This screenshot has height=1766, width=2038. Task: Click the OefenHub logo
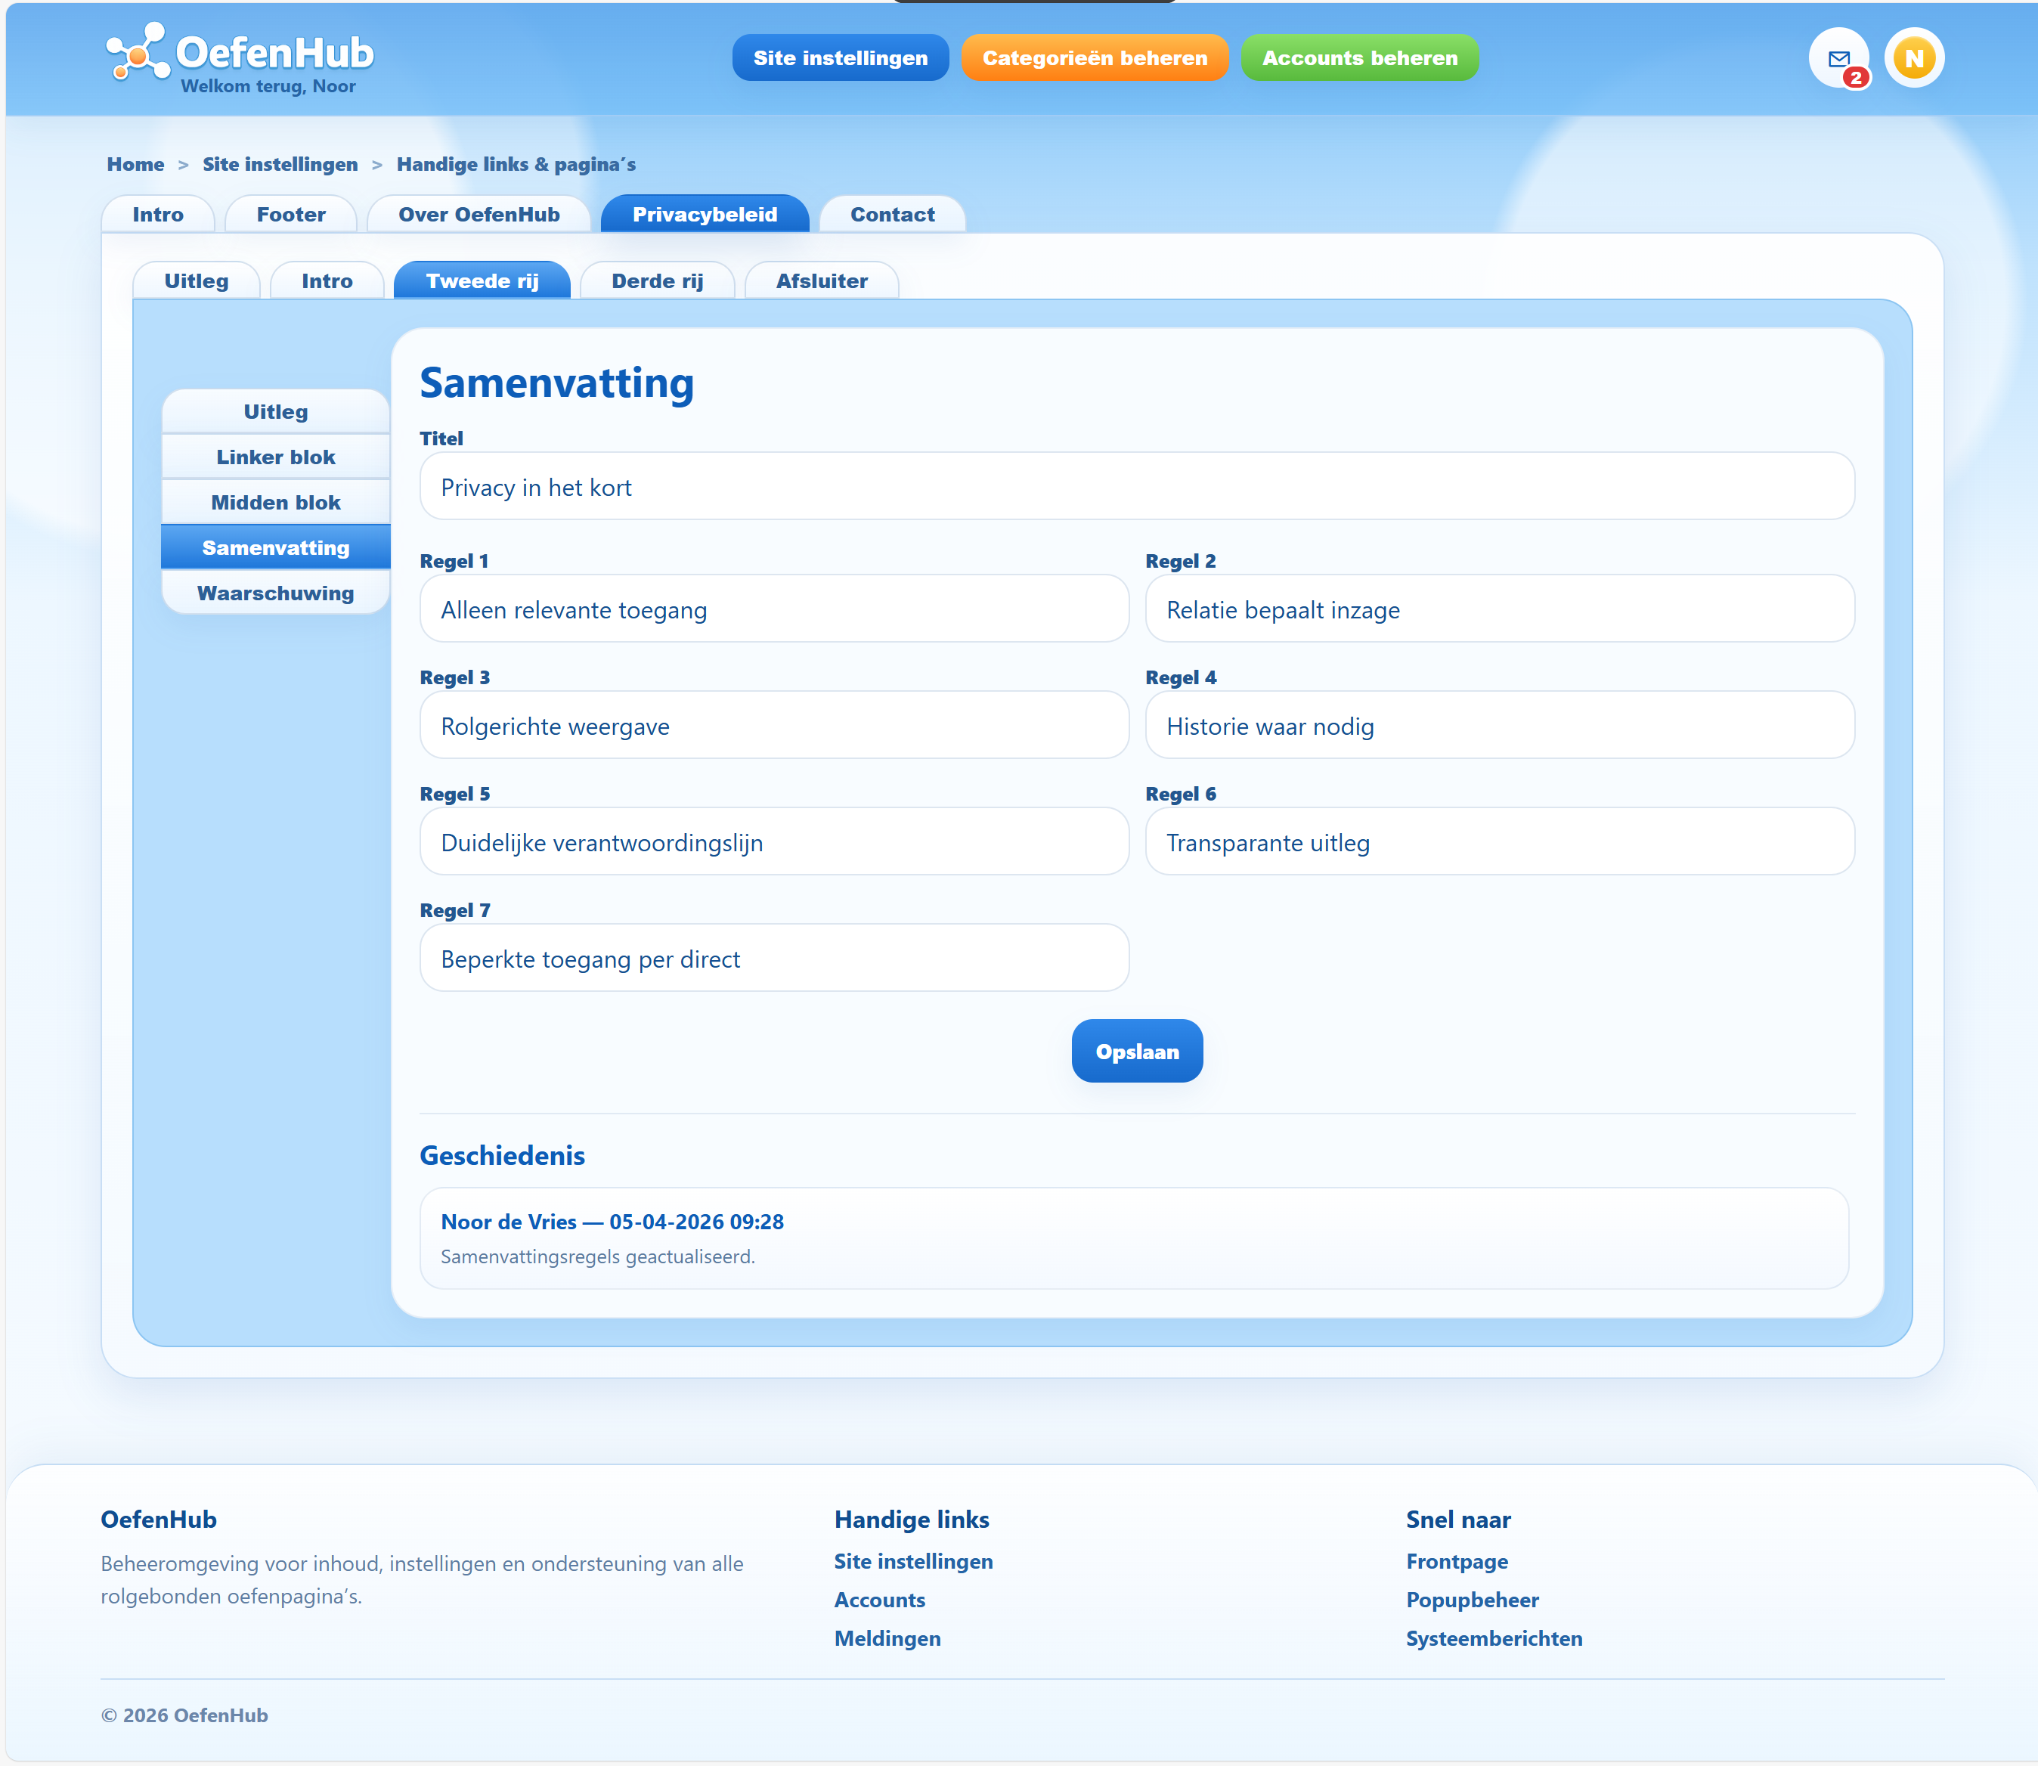tap(240, 52)
